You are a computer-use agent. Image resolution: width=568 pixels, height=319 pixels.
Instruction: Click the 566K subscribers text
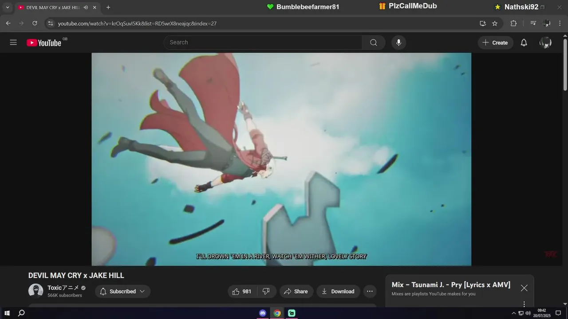65,296
